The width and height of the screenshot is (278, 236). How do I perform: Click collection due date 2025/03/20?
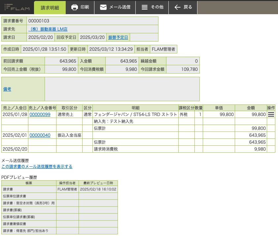tap(92, 37)
